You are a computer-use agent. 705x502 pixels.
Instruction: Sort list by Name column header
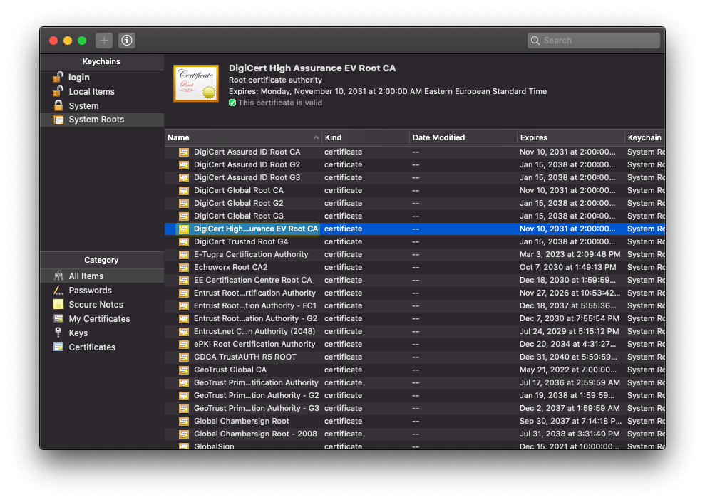pyautogui.click(x=242, y=137)
